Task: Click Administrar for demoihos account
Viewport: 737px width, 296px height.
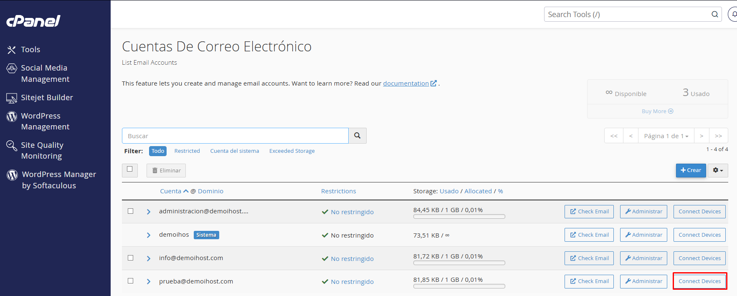Action: coord(643,235)
